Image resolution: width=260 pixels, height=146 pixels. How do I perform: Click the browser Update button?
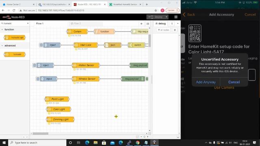[x=172, y=11]
